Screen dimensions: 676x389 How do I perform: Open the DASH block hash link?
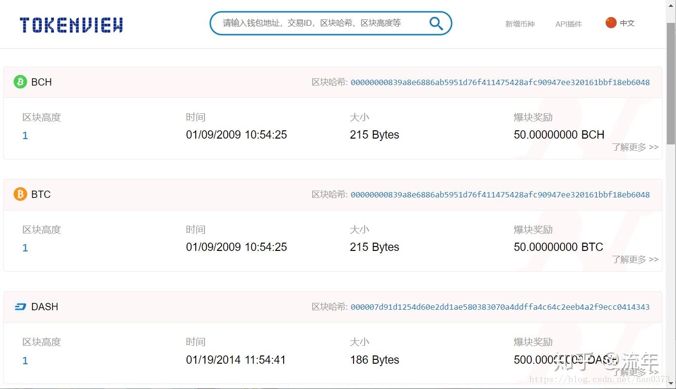500,307
